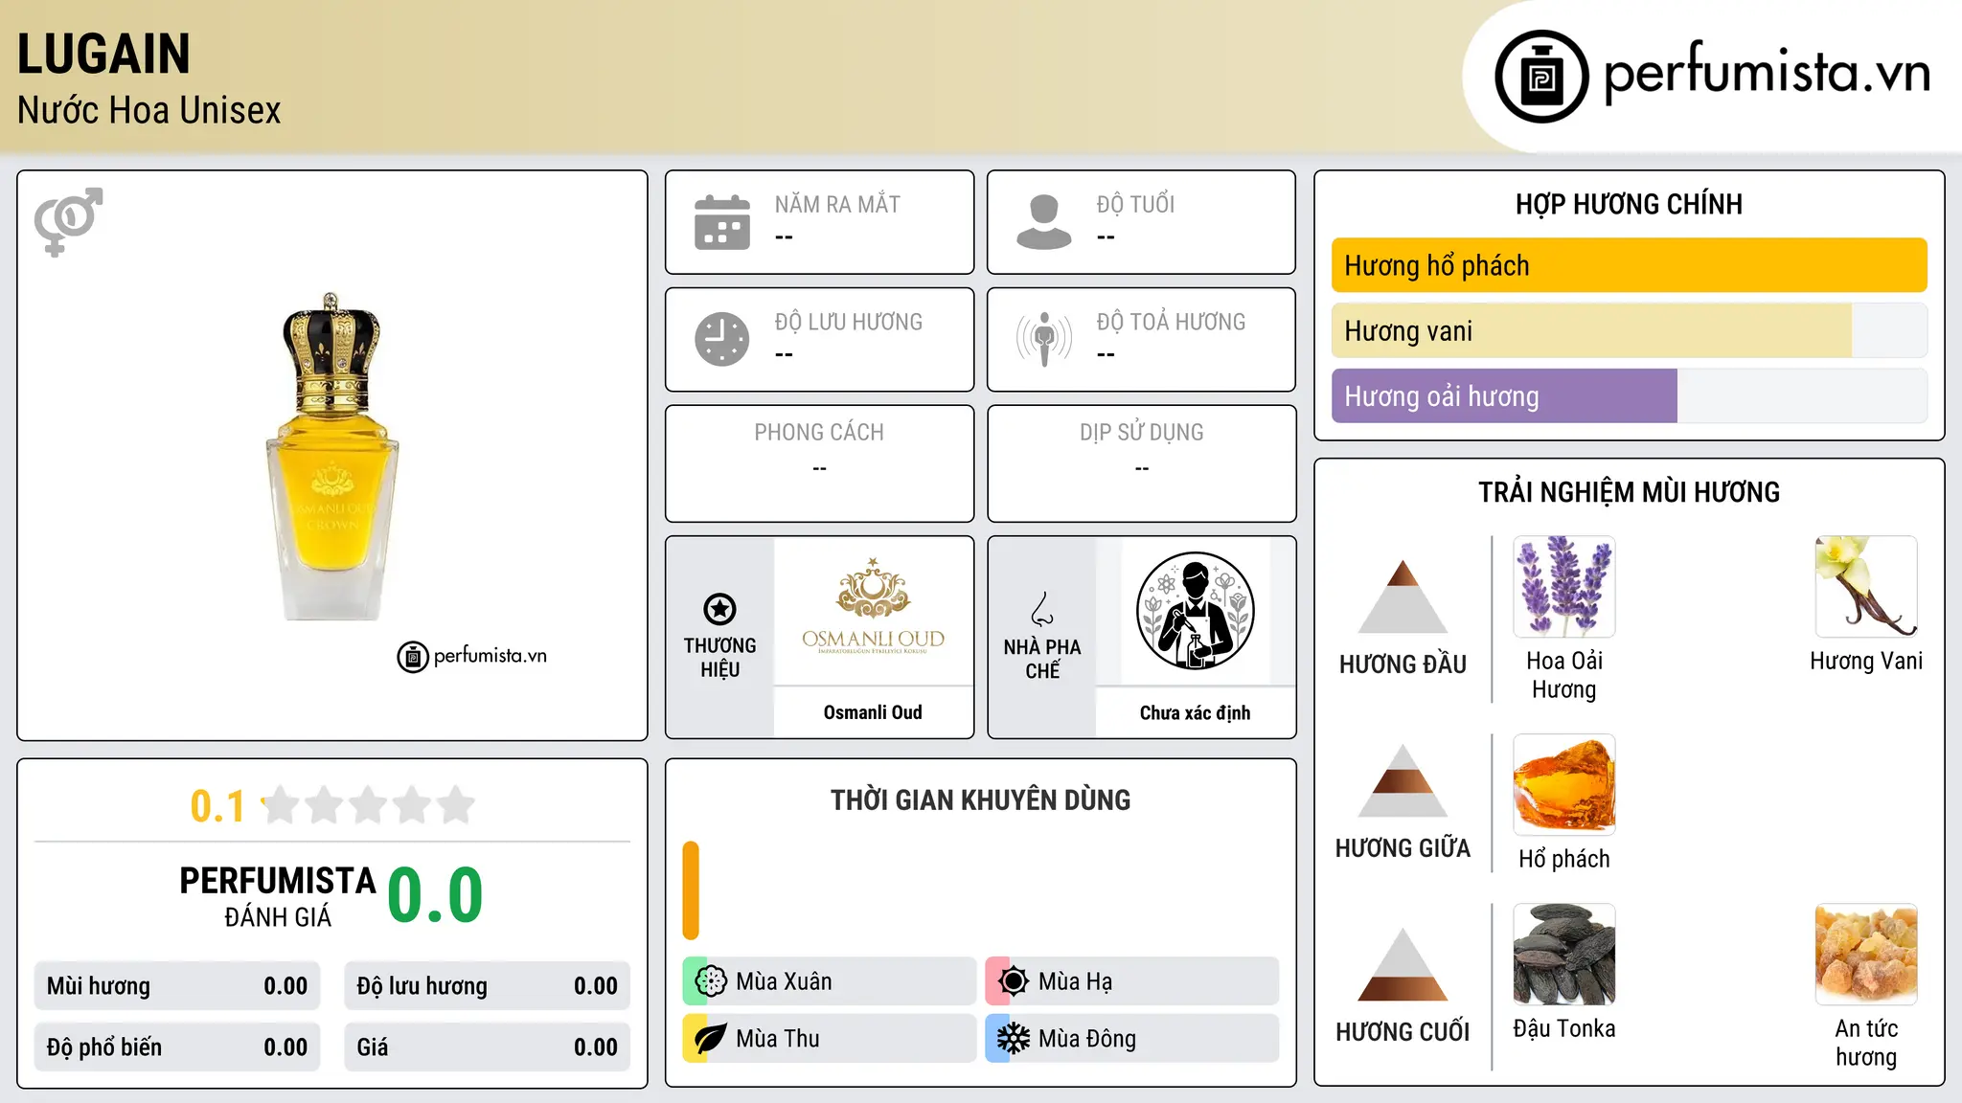Click the Mùa Thu leaf icon

(x=711, y=1039)
